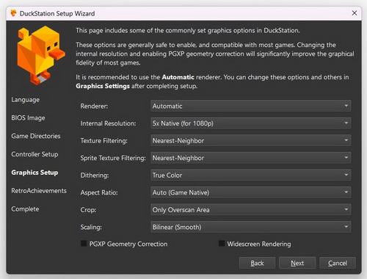Cancel the setup wizard
Viewport: 367px width, 279px height.
(x=338, y=263)
